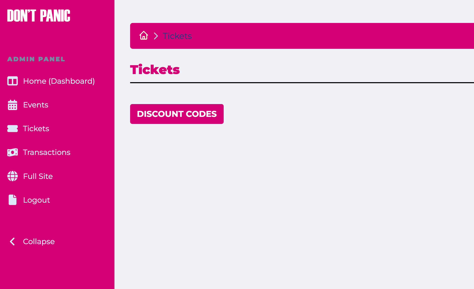The image size is (474, 289).
Task: Click the Tickets page heading
Action: [155, 69]
